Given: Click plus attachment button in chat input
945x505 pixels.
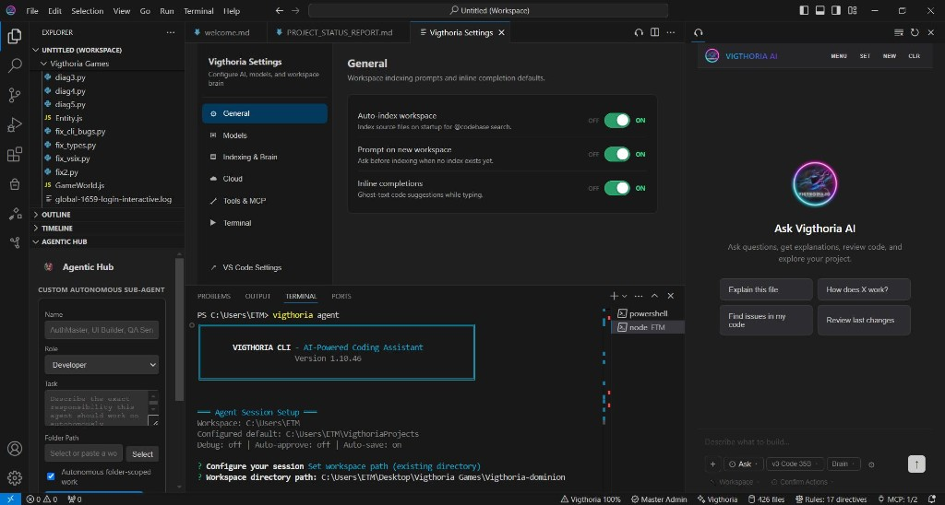Looking at the screenshot, I should tap(713, 464).
